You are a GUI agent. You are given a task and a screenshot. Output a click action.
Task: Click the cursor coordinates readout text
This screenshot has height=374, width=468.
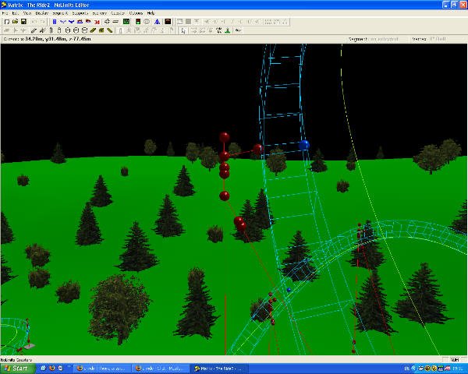tap(47, 39)
